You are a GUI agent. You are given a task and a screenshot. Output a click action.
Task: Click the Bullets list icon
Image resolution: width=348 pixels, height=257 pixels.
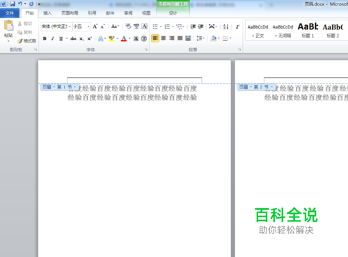[155, 26]
